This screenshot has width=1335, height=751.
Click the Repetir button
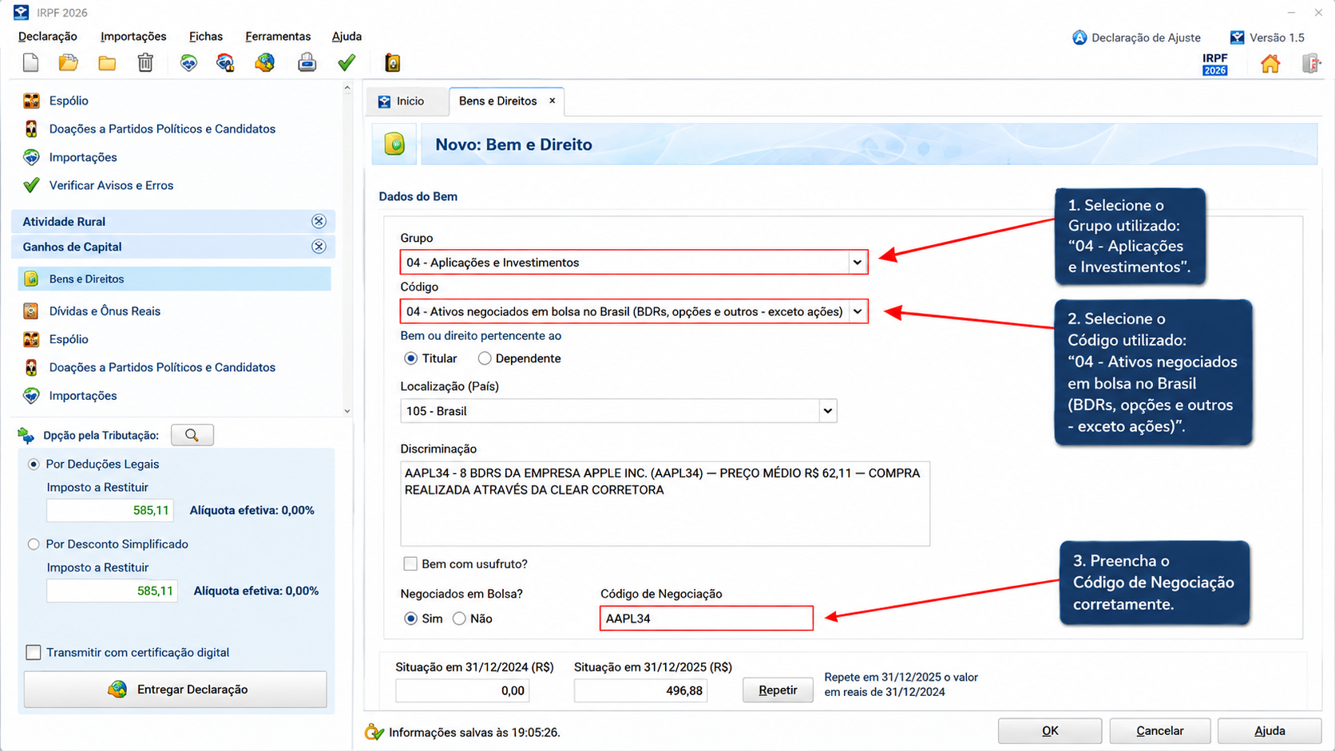(x=778, y=690)
